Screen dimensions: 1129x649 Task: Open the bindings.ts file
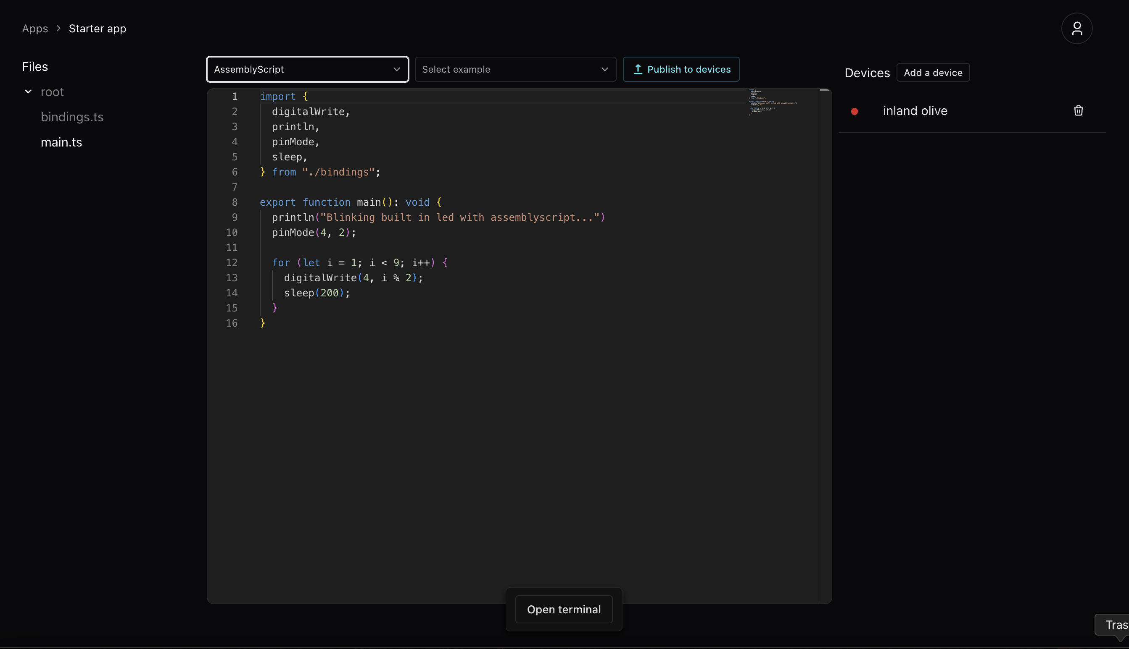click(x=72, y=117)
